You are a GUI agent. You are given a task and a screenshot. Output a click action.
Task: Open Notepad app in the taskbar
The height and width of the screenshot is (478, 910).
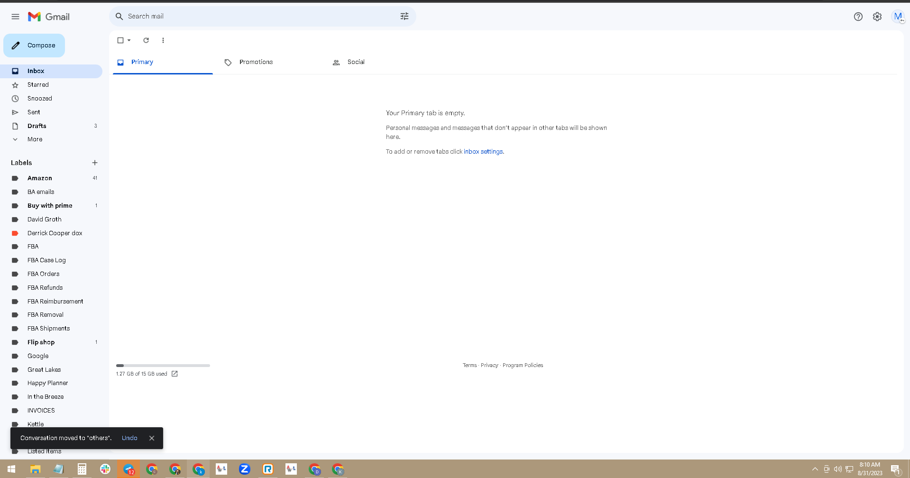pos(59,469)
